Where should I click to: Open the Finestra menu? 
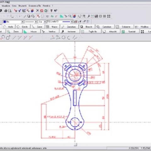[x=46, y=6]
